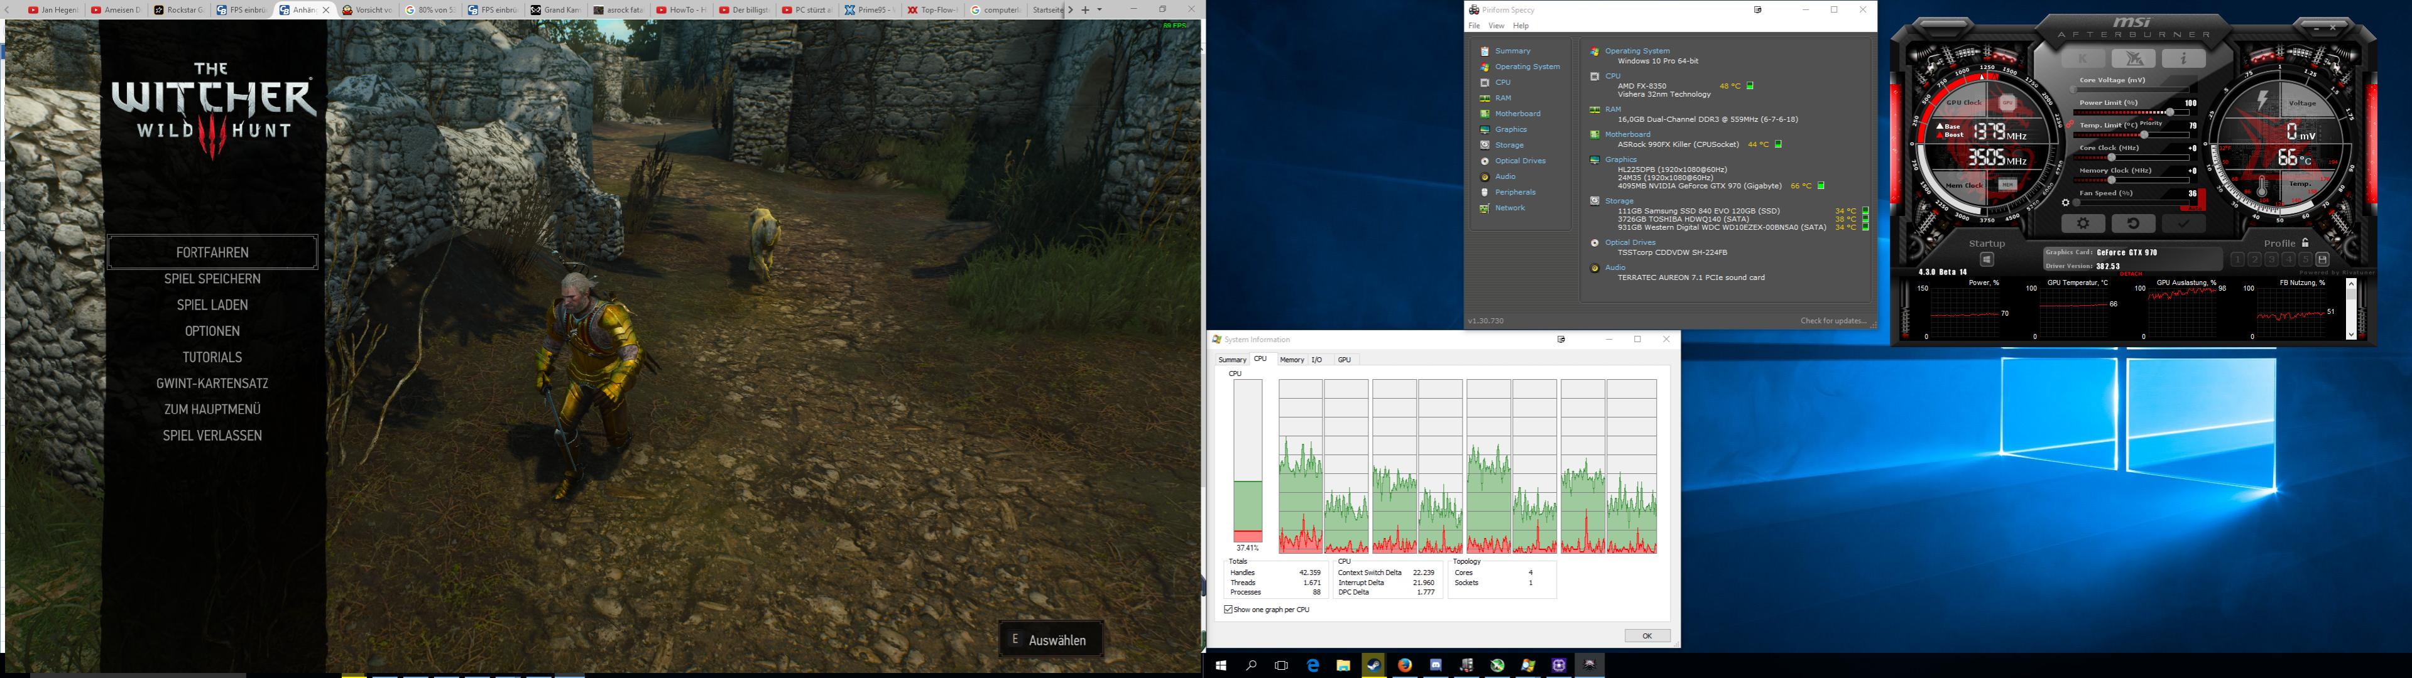Toggle the Afterburner profile lock icon

coord(2305,243)
